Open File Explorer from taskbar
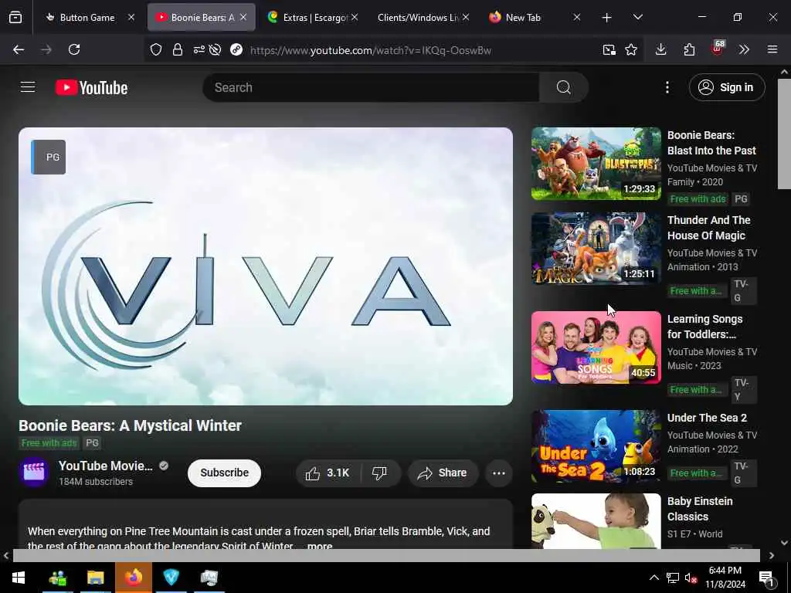The width and height of the screenshot is (791, 593). pos(95,578)
